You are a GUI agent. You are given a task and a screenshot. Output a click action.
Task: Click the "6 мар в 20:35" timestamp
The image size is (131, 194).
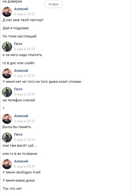[x=24, y=166]
